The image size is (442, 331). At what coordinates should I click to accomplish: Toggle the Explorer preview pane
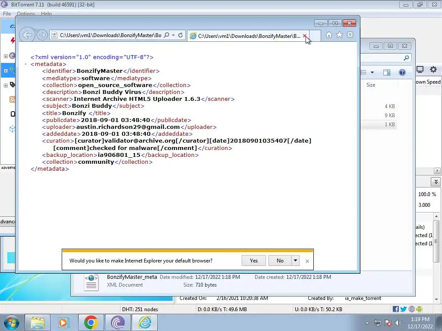coord(387,72)
